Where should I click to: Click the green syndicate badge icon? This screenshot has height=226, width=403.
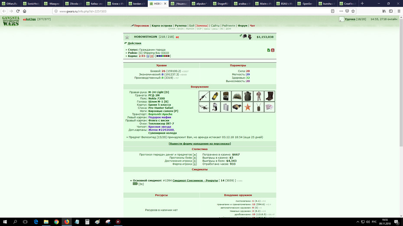(135, 184)
